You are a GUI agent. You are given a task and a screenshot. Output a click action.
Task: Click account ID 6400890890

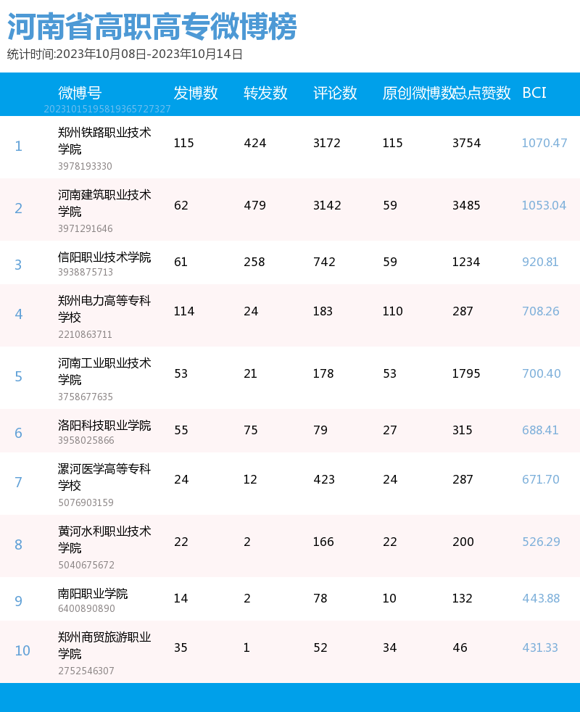point(86,608)
